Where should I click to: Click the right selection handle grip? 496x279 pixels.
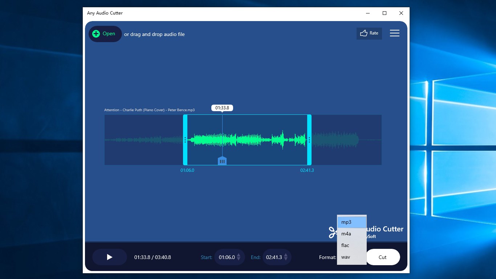tap(309, 140)
